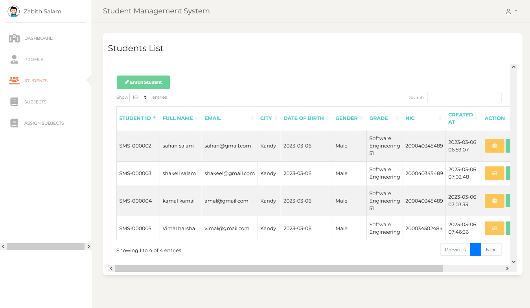The width and height of the screenshot is (530, 308).
Task: Click the table scroll left arrow
Action: (x=111, y=268)
